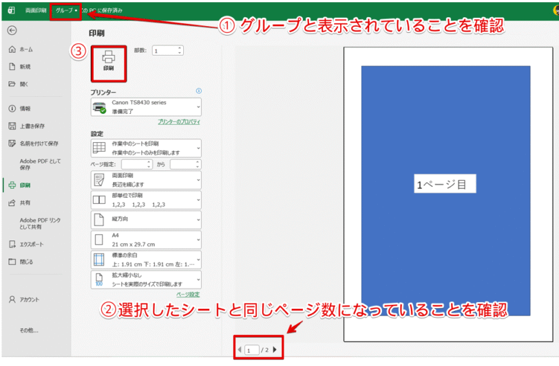Click the printer info icon
The width and height of the screenshot is (559, 366).
pyautogui.click(x=198, y=91)
